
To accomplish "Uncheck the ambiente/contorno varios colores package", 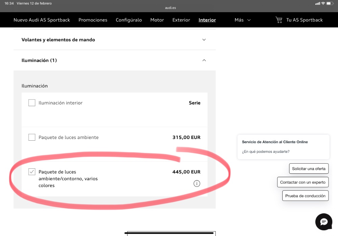I will (32, 172).
